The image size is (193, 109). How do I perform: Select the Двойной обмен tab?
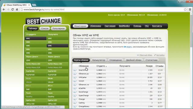pos(134,60)
